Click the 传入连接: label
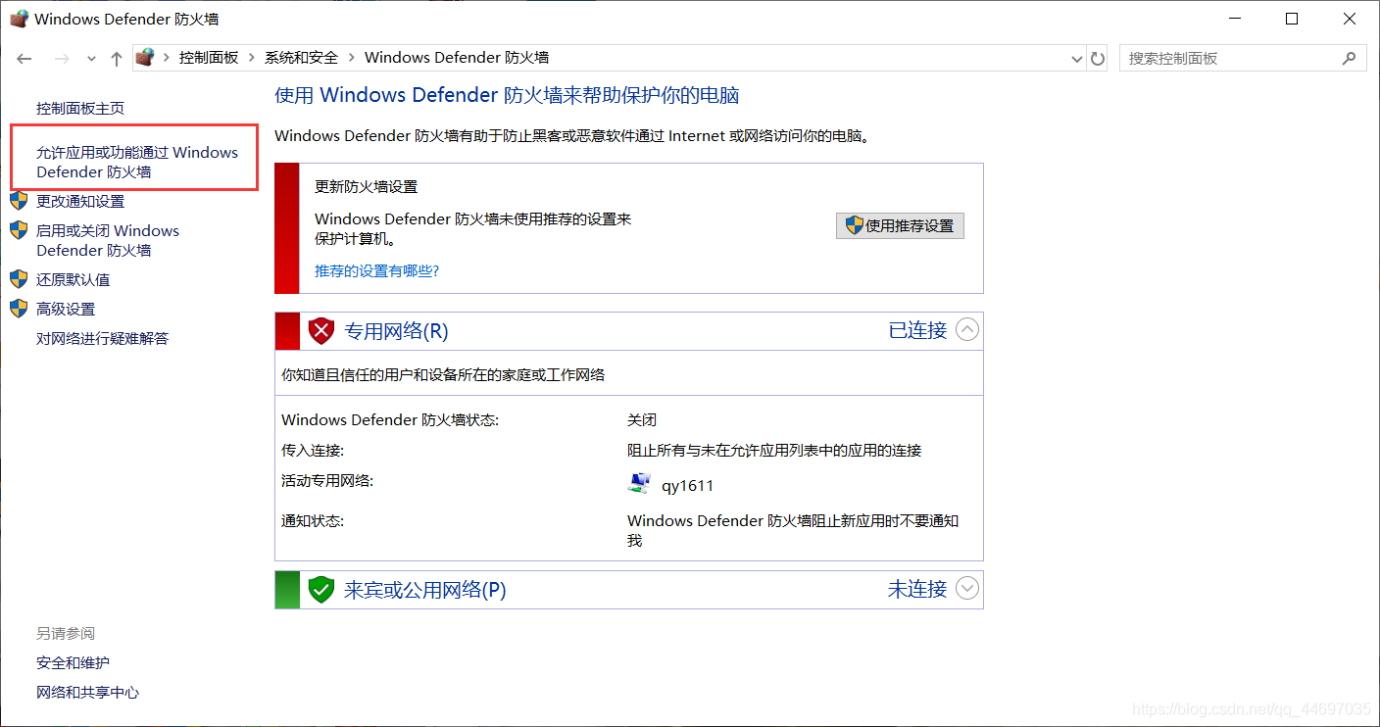Image resolution: width=1380 pixels, height=727 pixels. (x=313, y=451)
